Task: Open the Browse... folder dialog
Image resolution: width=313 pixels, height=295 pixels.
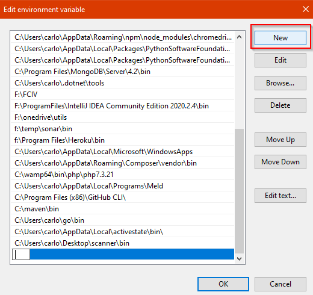Action: [x=280, y=83]
